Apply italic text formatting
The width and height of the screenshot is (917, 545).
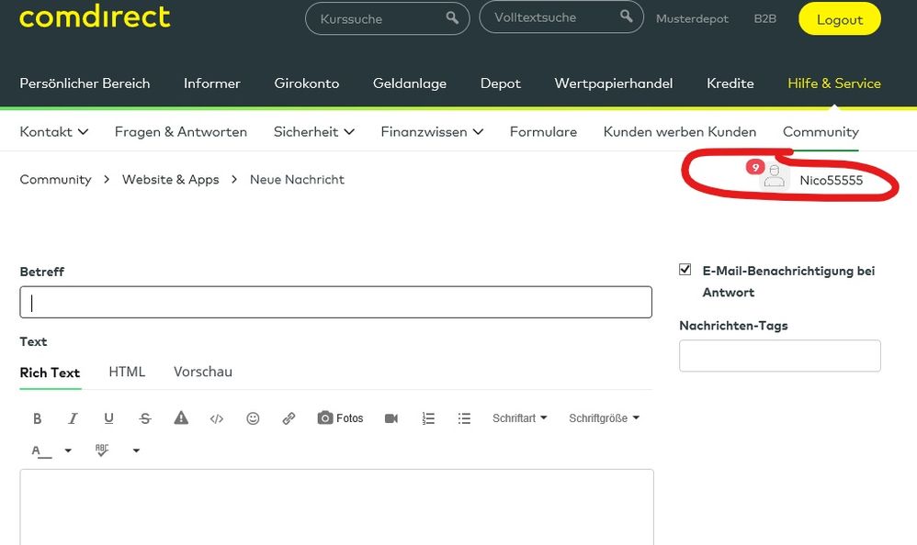pos(73,418)
